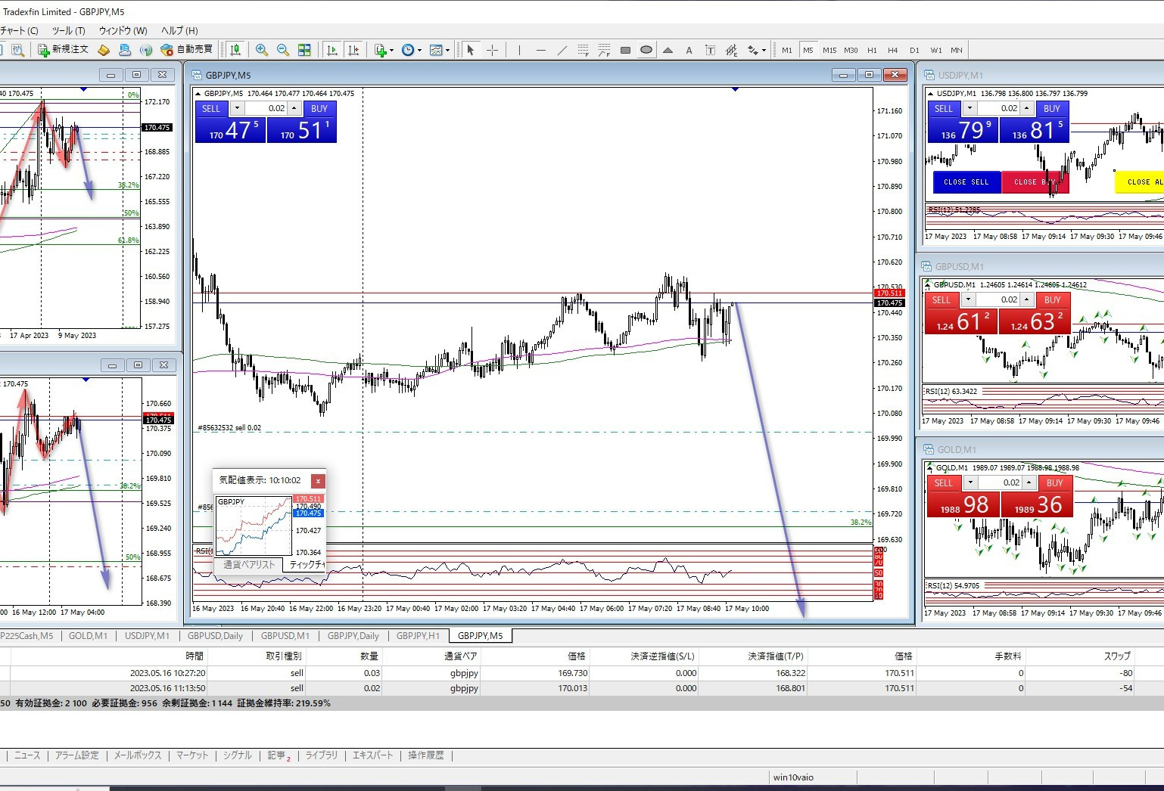Select the ellipse drawing tool

[x=646, y=50]
